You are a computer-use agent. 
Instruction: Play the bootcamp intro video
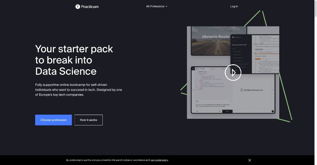(233, 73)
